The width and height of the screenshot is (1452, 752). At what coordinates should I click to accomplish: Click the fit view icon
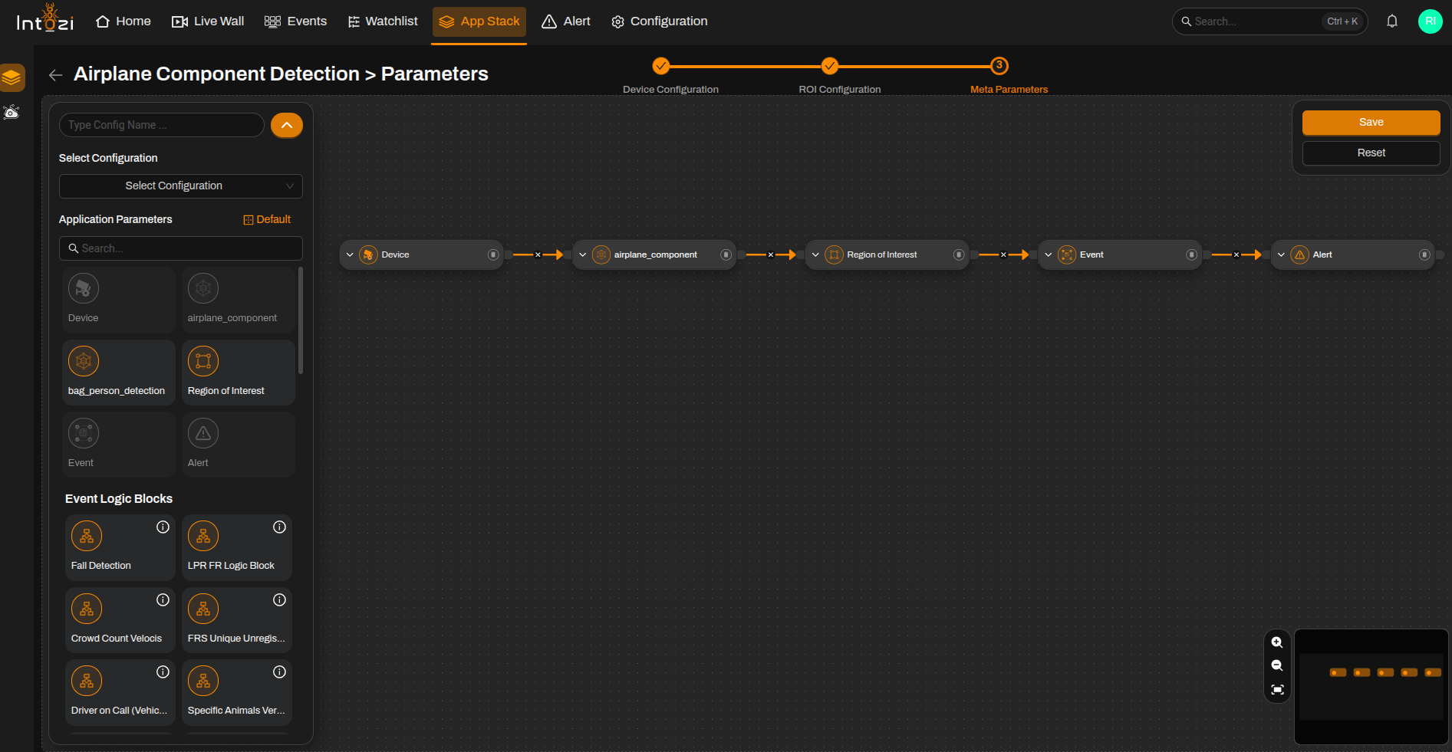click(x=1277, y=690)
